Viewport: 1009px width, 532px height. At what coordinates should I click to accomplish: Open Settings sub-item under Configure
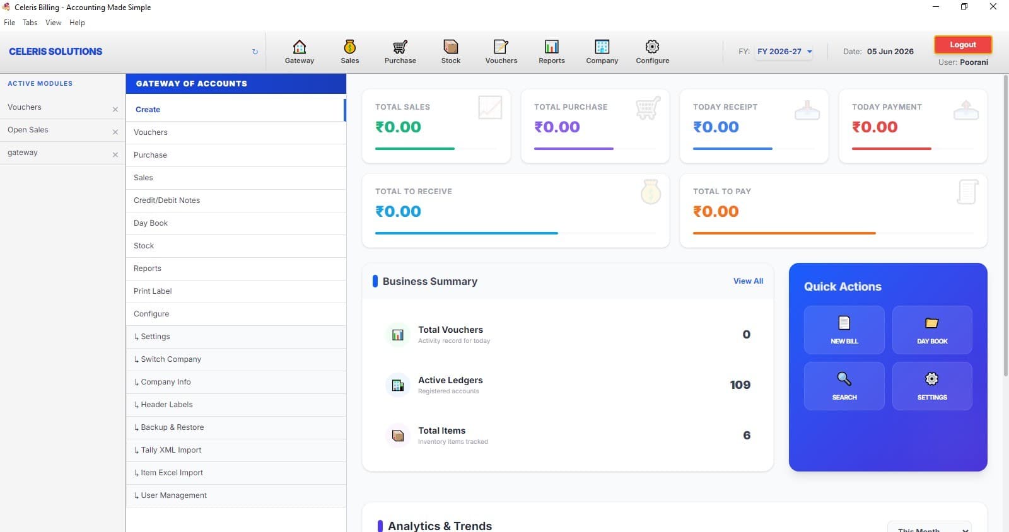tap(236, 337)
